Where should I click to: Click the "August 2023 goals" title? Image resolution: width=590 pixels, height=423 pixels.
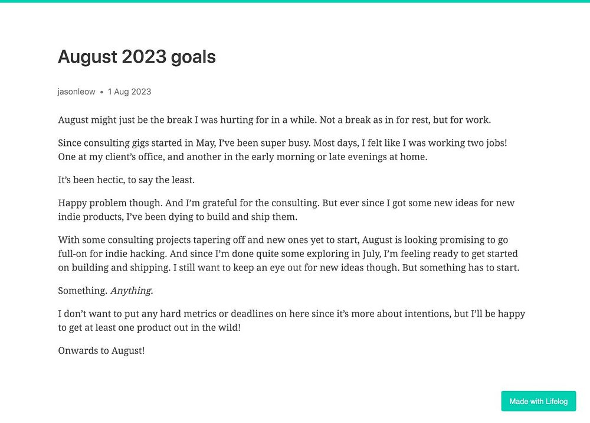[137, 57]
